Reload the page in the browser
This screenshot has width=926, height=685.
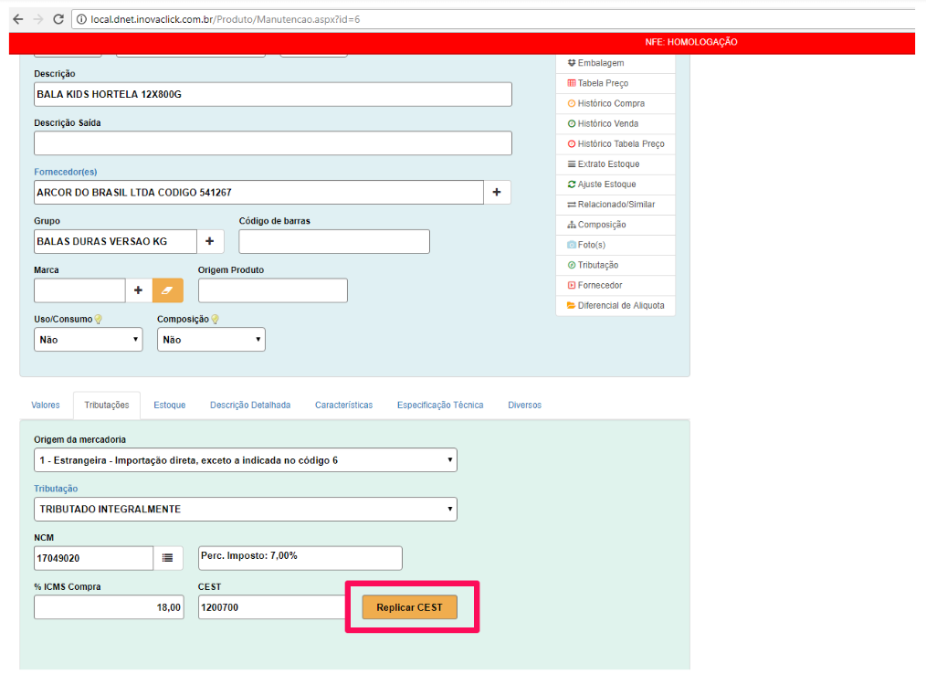coord(58,18)
